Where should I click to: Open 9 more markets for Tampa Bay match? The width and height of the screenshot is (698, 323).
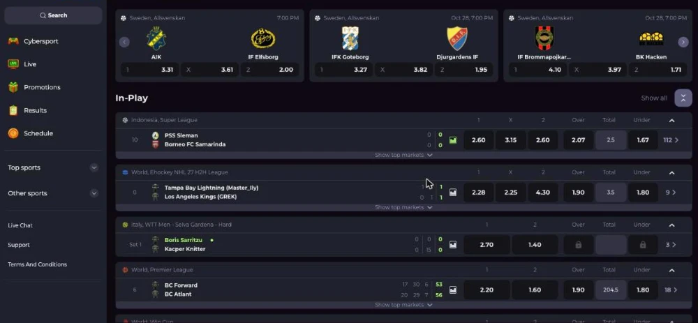pos(671,193)
